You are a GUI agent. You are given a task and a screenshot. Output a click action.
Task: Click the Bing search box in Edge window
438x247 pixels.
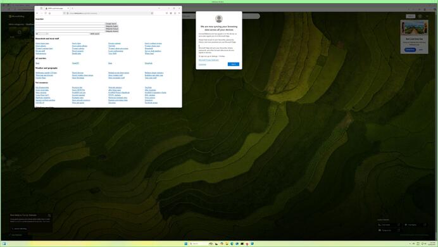[x=221, y=16]
